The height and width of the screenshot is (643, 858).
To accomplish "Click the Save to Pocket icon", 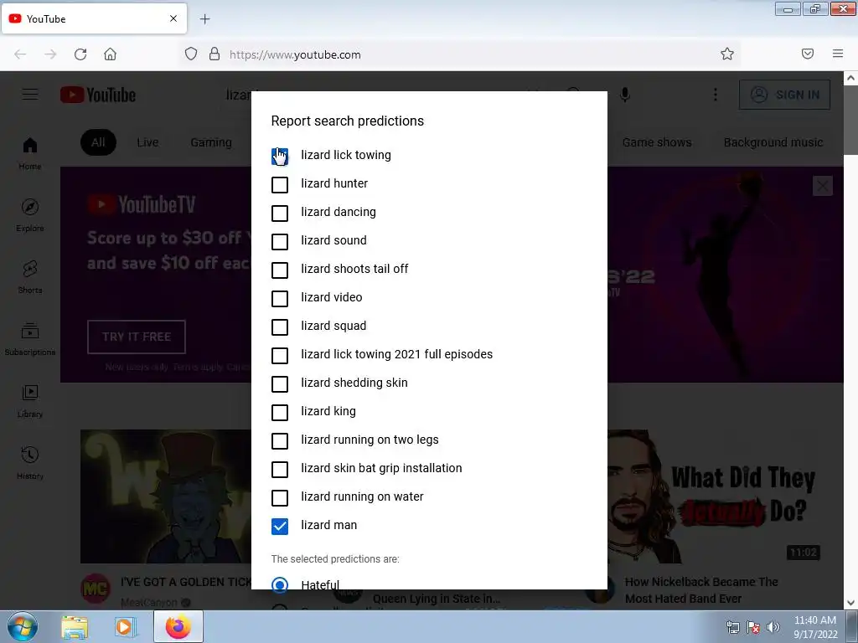I will coord(808,54).
